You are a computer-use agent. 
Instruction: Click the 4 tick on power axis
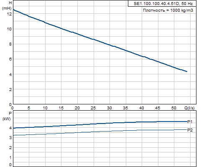pos(10,128)
